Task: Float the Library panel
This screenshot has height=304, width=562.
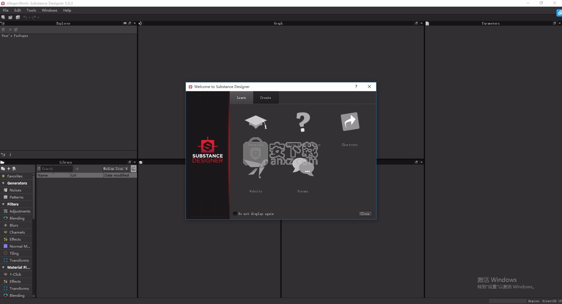Action: tap(130, 162)
